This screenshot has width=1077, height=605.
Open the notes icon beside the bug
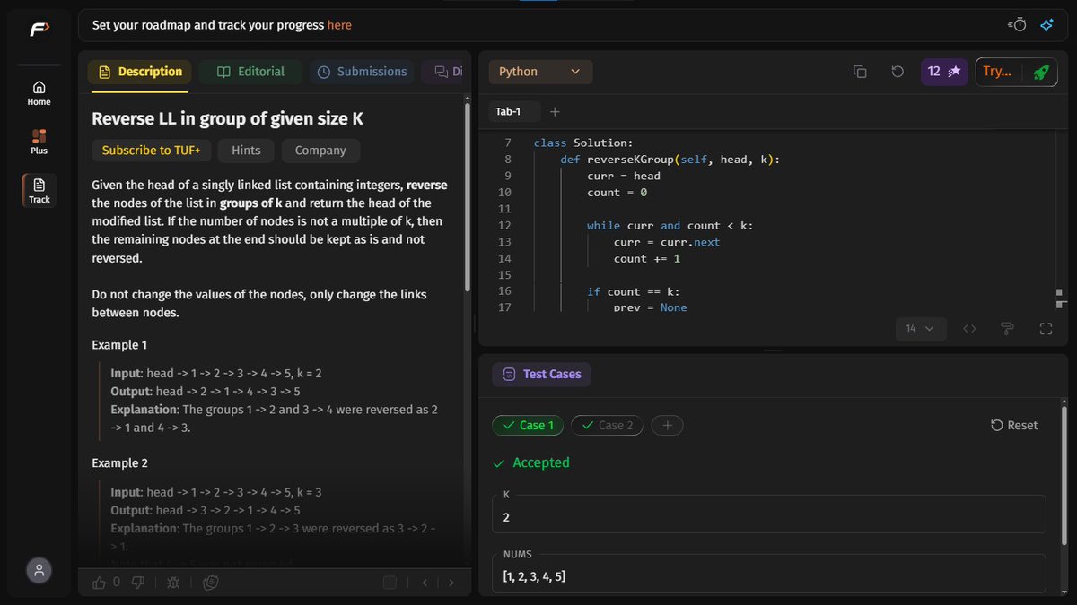(x=211, y=583)
